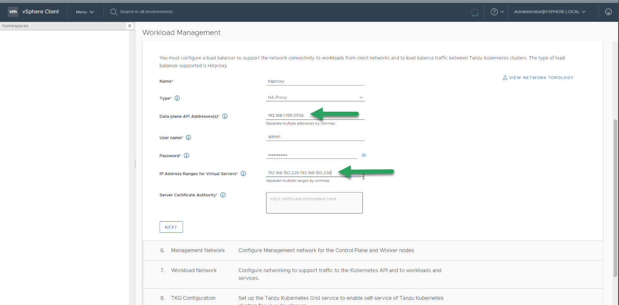The width and height of the screenshot is (619, 305).
Task: Select Namespaces in the left panel
Action: click(x=15, y=26)
